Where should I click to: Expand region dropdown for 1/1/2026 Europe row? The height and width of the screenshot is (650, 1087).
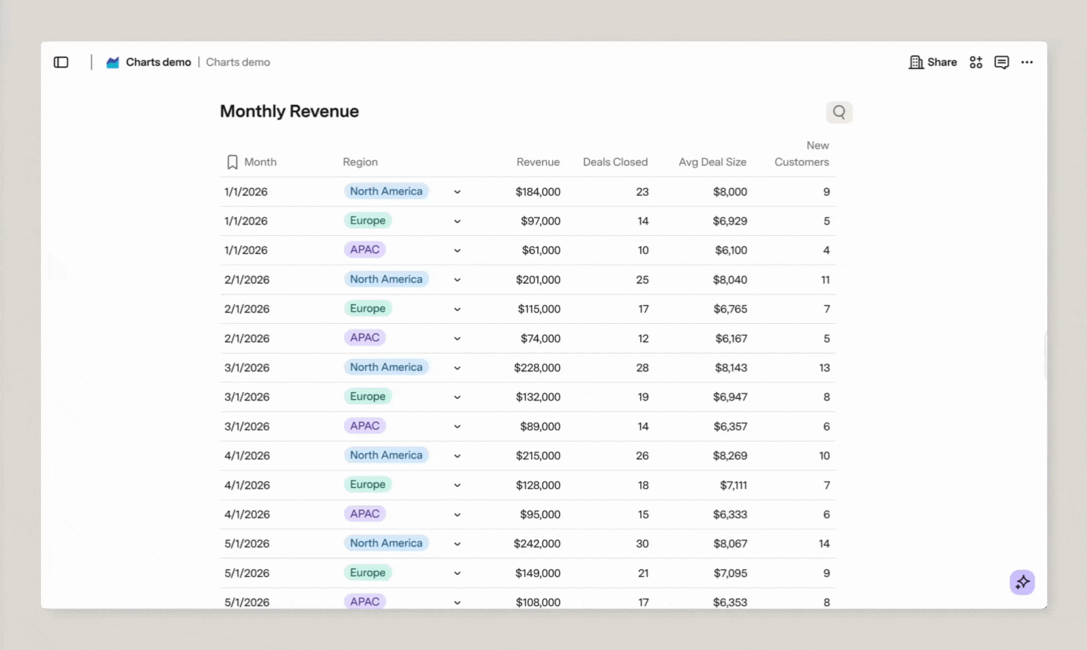pyautogui.click(x=457, y=221)
